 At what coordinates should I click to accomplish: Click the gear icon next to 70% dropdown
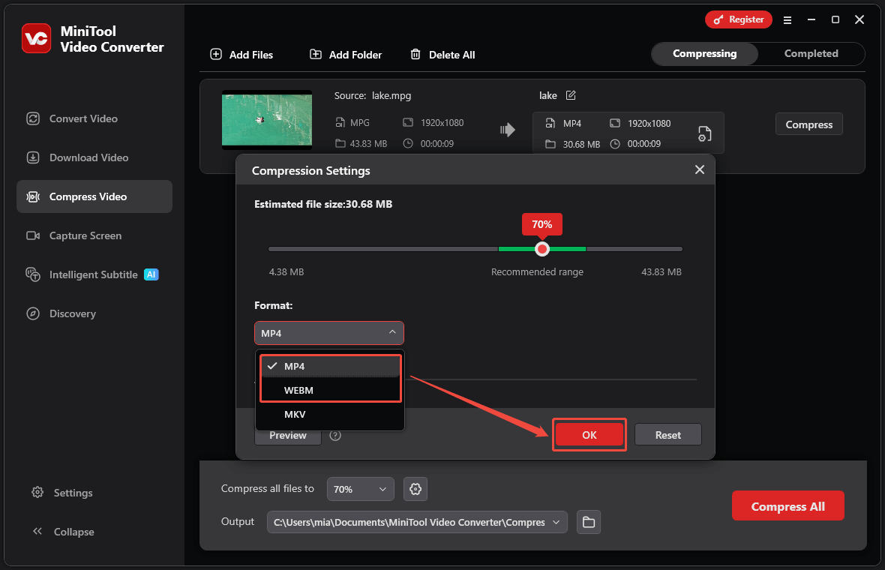(415, 489)
